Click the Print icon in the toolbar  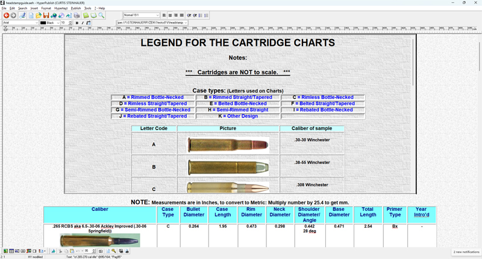coord(77,16)
